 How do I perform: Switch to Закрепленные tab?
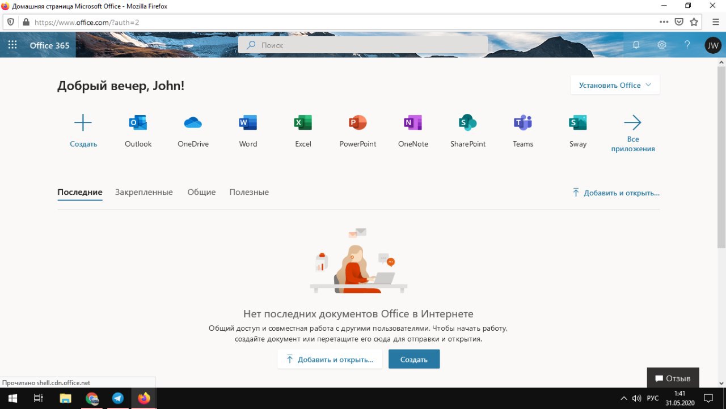(x=144, y=192)
